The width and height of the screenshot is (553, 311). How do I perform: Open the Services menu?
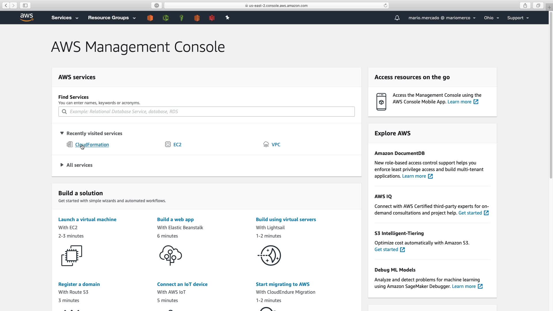coord(65,18)
